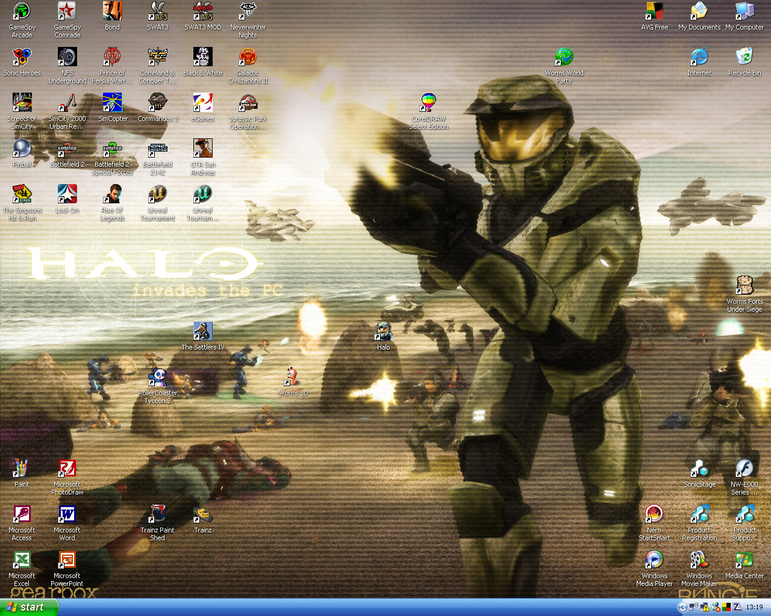The width and height of the screenshot is (771, 616).
Task: Select the Microsoft Access icon
Action: point(22,523)
